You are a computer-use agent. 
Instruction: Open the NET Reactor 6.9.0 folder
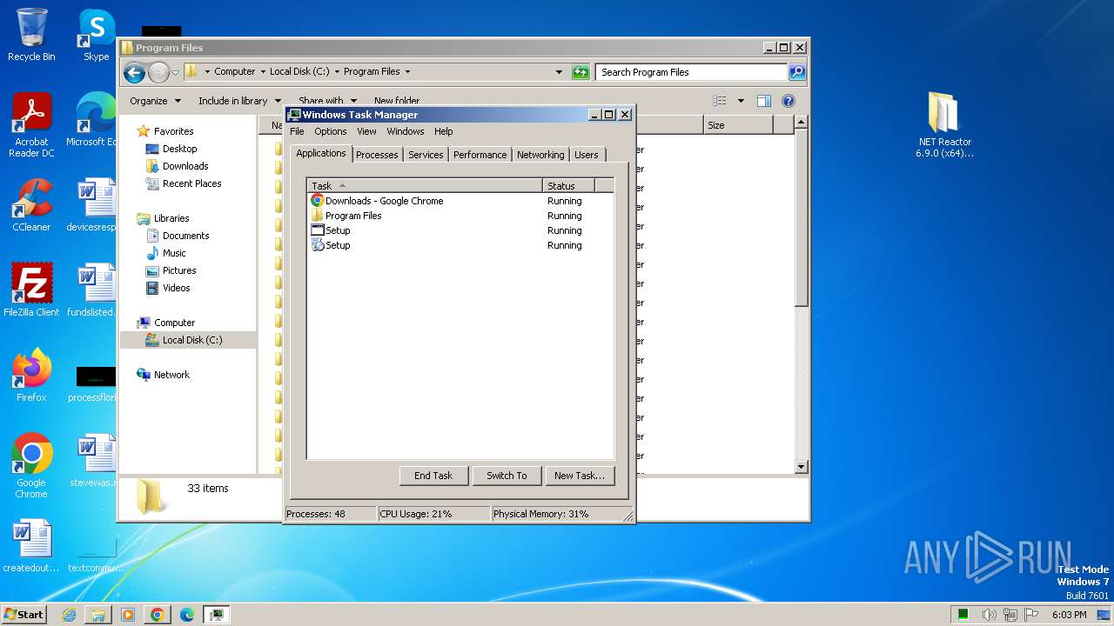tap(944, 125)
